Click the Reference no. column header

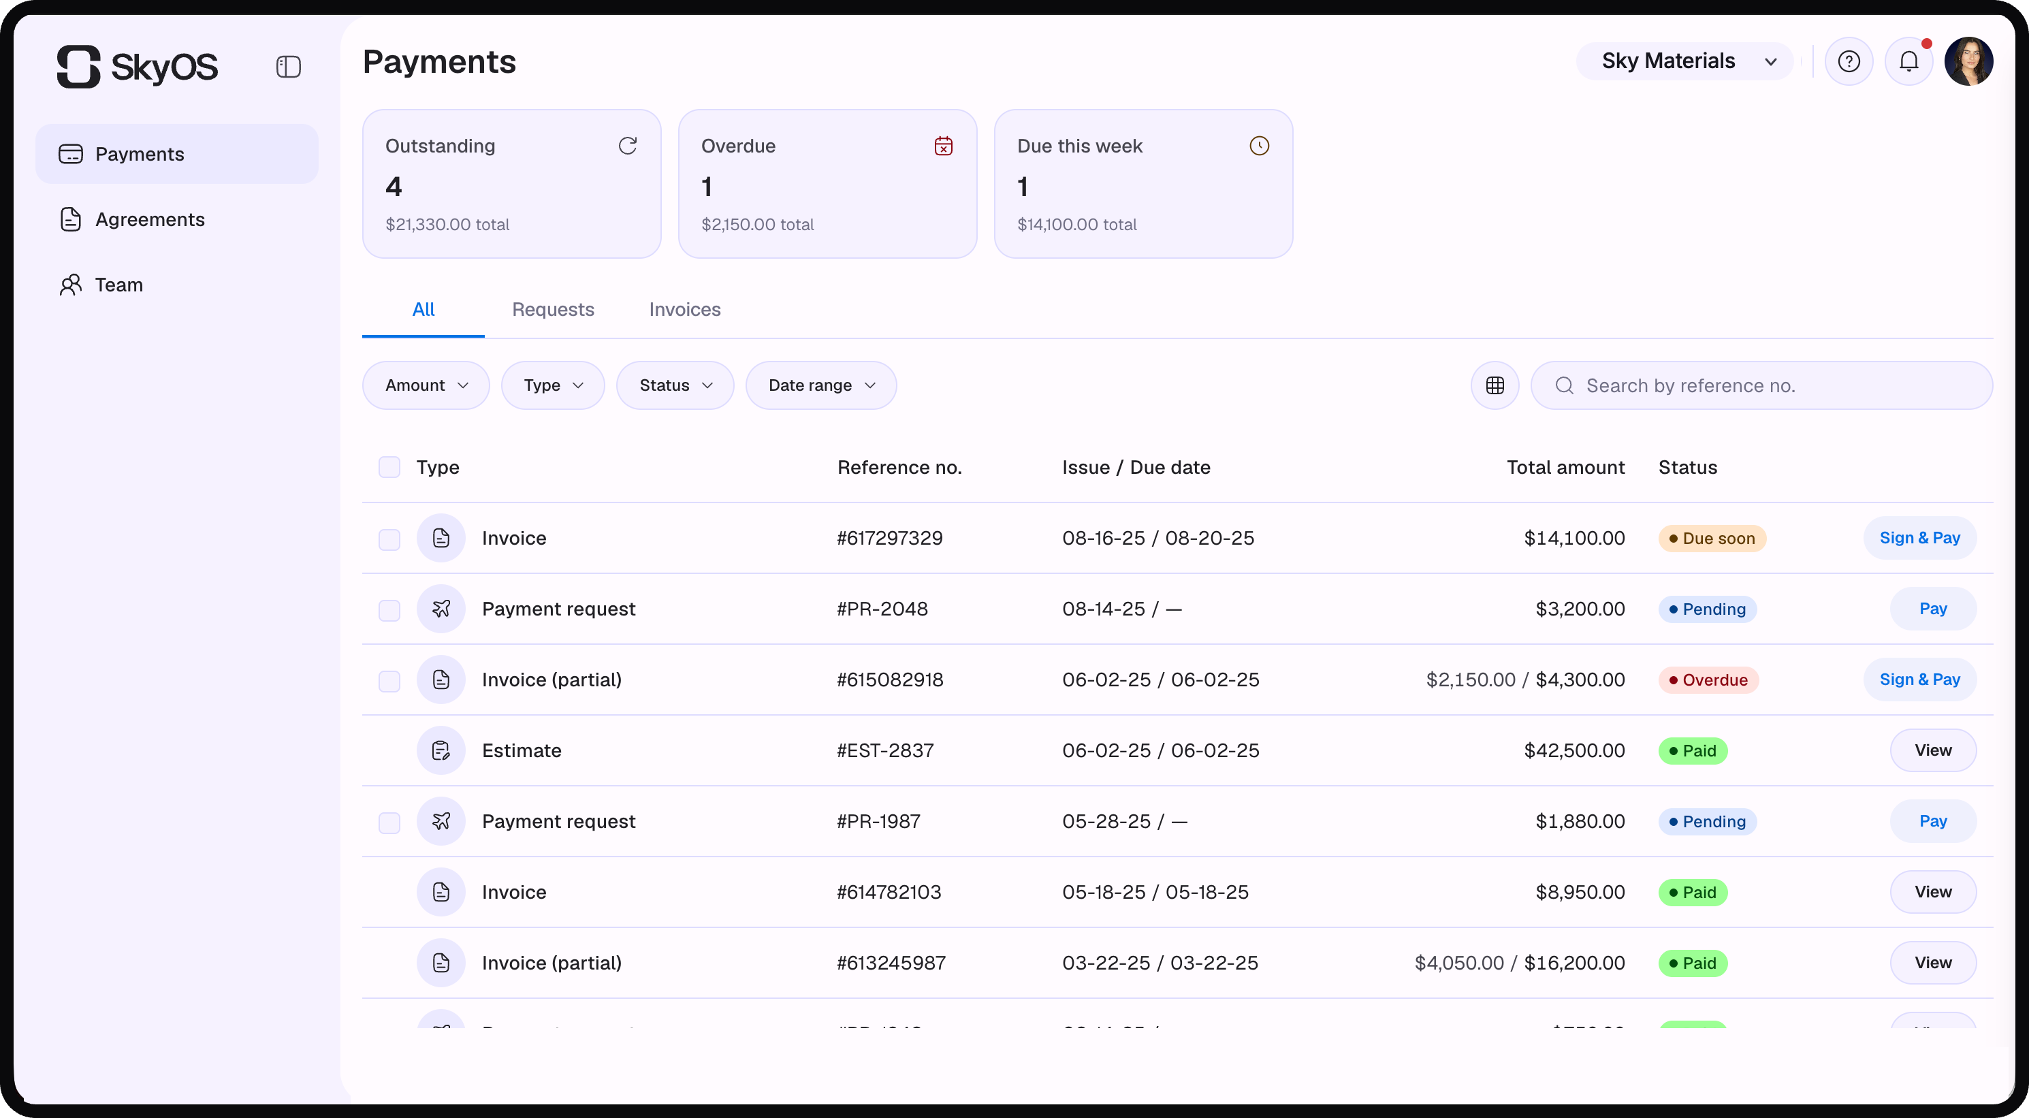coord(899,468)
